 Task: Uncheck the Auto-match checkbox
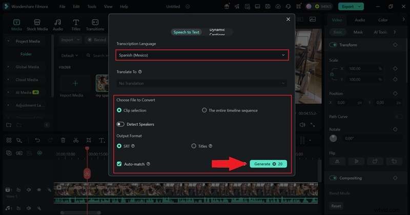click(119, 164)
